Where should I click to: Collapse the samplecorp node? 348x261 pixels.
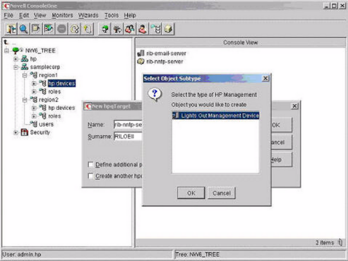click(x=16, y=67)
